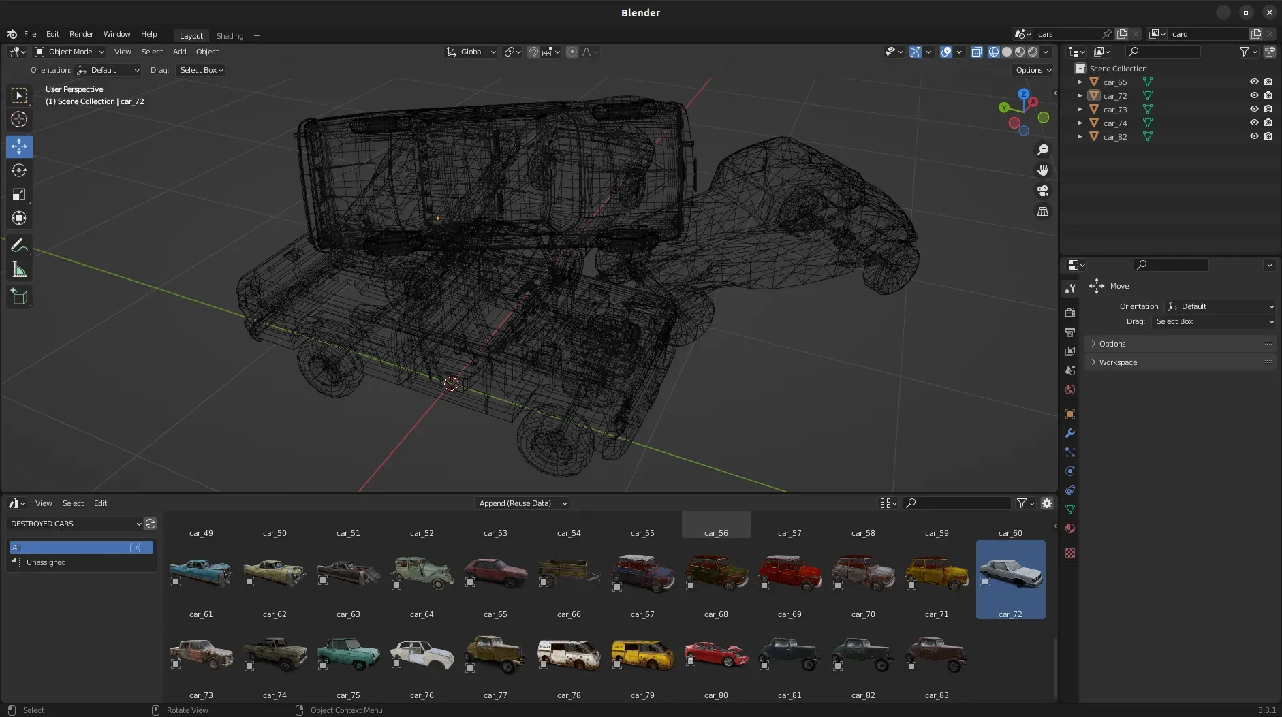
Task: Switch to perspective/orthographic grid icon
Action: [x=1042, y=212]
